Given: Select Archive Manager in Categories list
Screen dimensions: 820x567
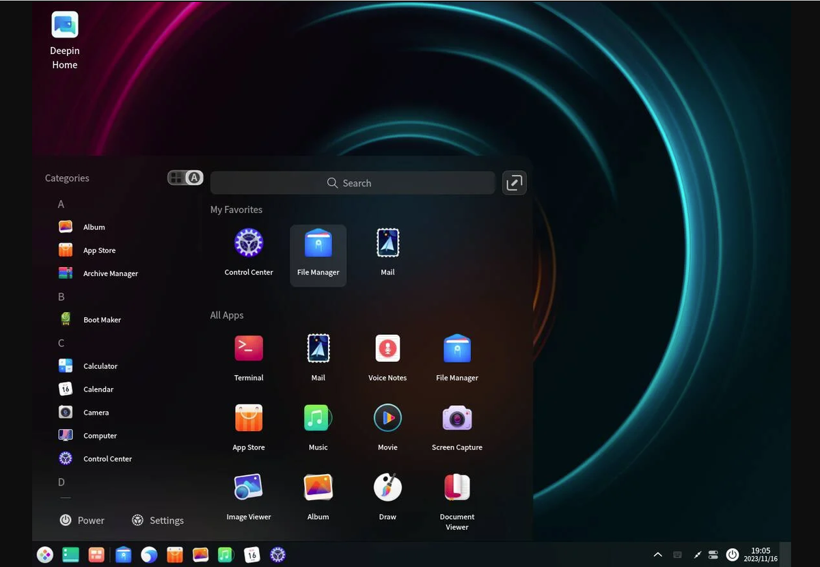Looking at the screenshot, I should [x=110, y=273].
